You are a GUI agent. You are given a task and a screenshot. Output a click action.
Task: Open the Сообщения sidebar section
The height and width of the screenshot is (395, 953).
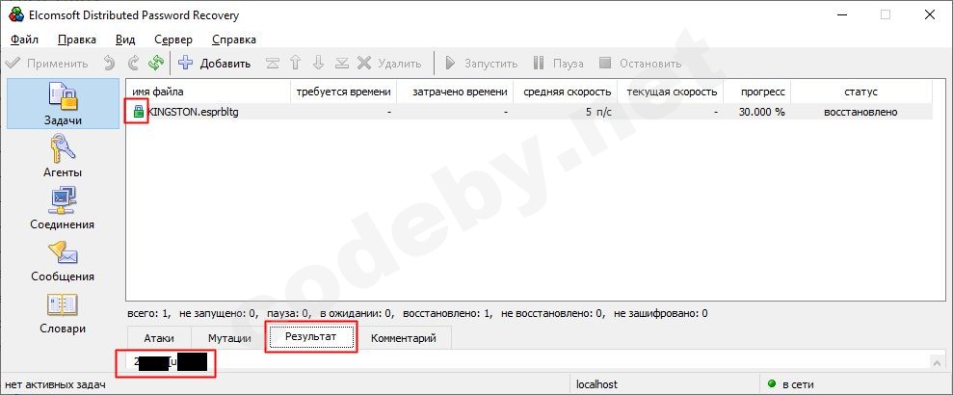(x=63, y=260)
